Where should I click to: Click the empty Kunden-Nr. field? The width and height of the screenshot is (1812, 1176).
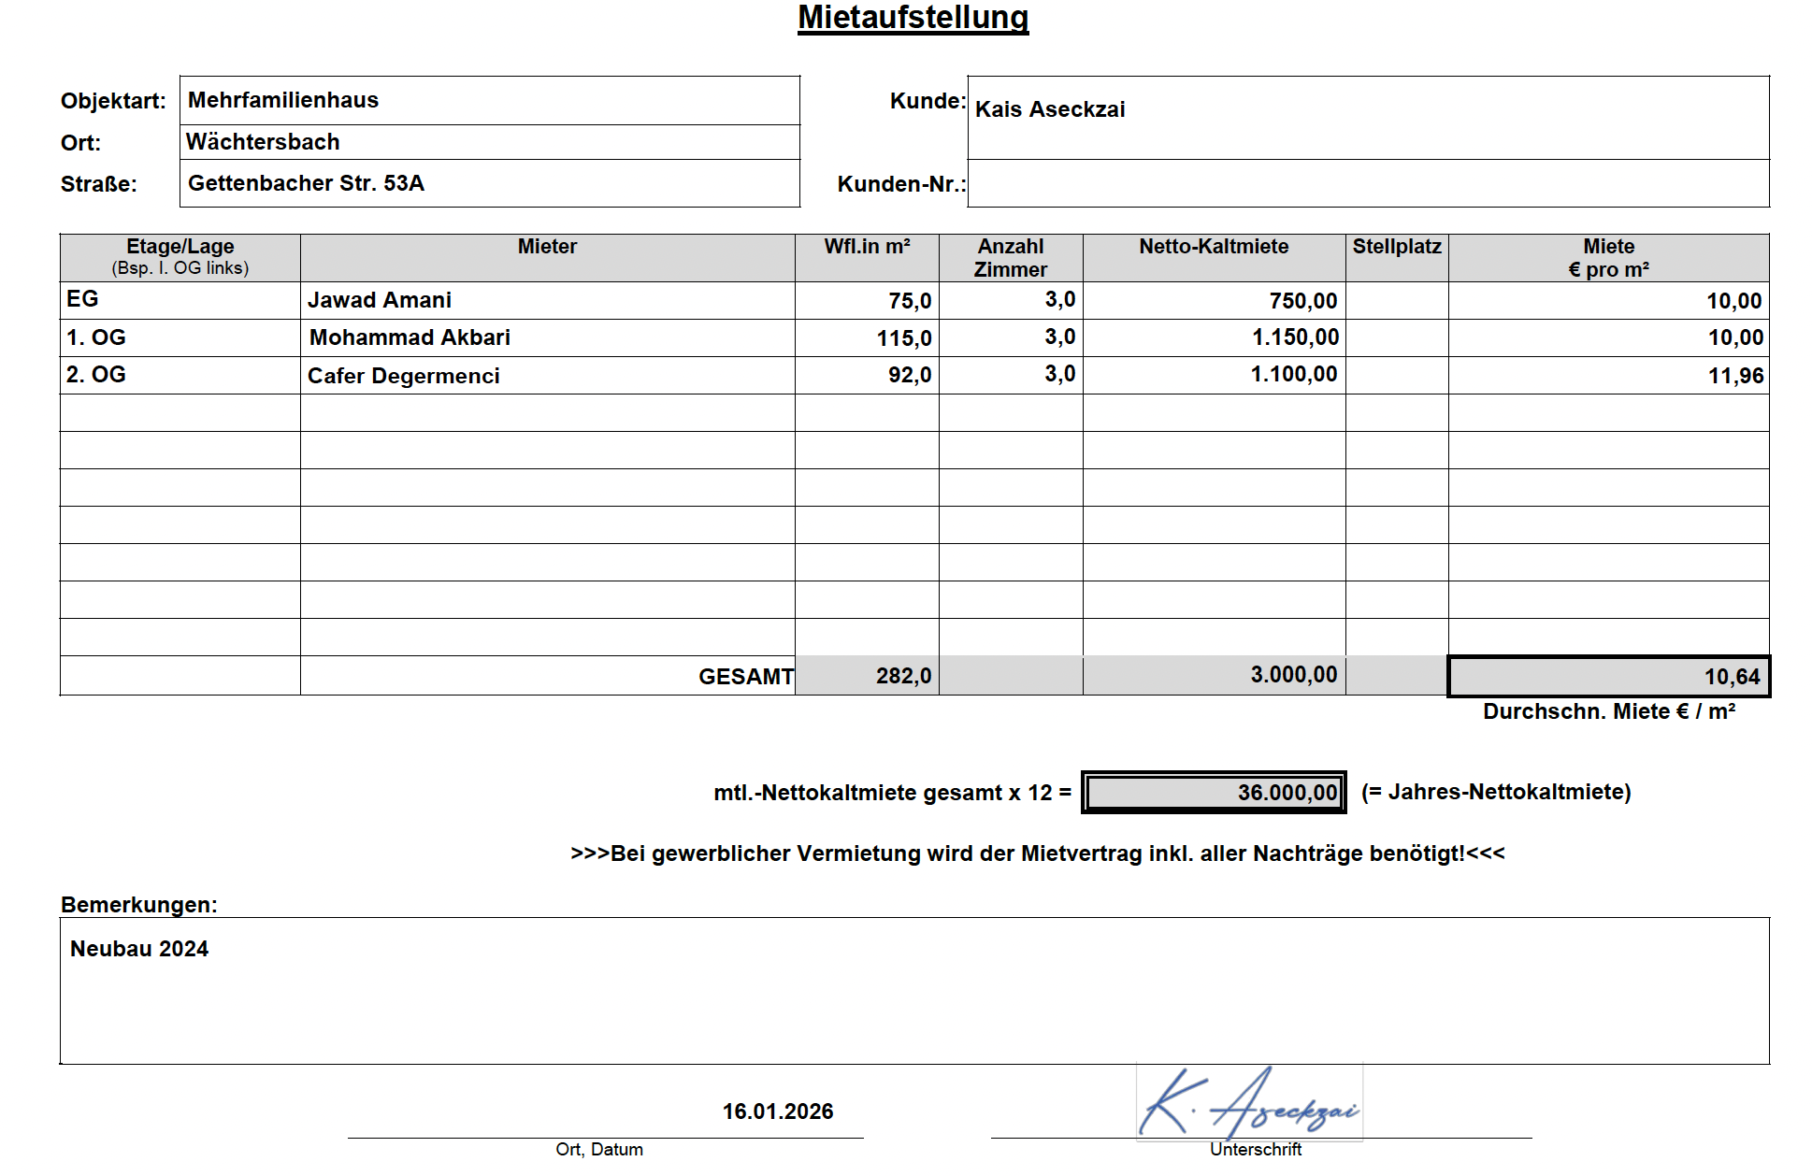[1368, 183]
